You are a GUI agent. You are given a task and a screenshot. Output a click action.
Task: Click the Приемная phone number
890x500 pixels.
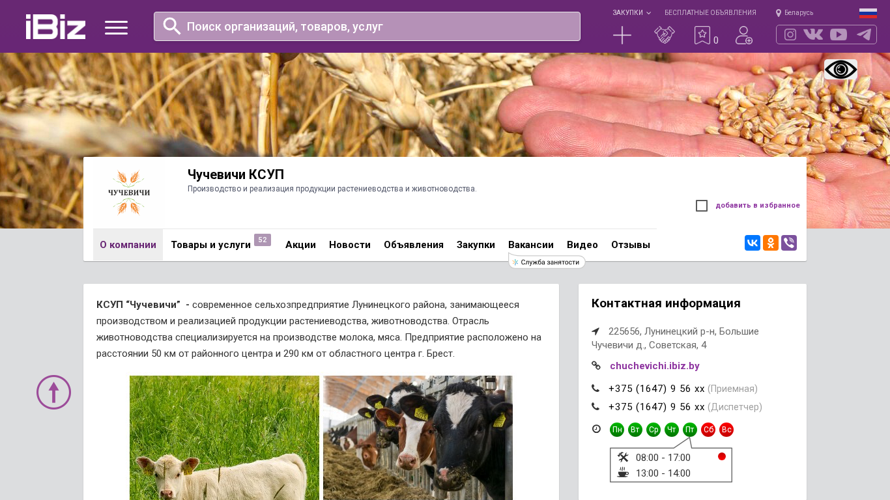[657, 389]
